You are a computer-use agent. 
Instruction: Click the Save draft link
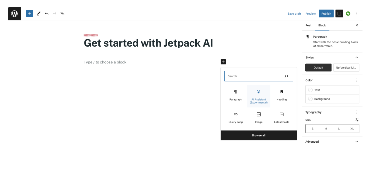click(294, 13)
